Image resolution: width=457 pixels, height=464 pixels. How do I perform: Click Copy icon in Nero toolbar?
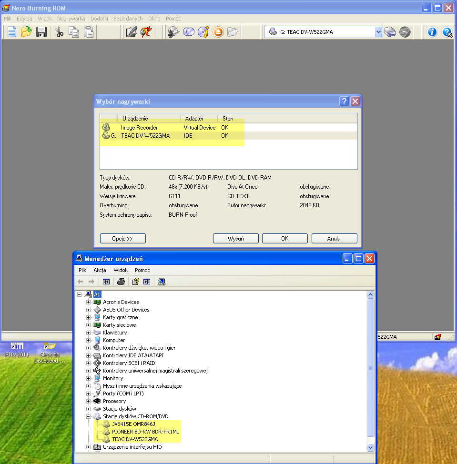tap(74, 32)
